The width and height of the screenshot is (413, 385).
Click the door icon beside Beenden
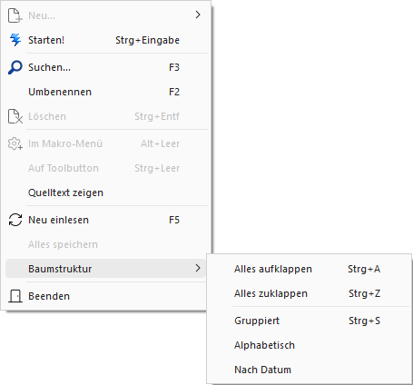coord(15,296)
